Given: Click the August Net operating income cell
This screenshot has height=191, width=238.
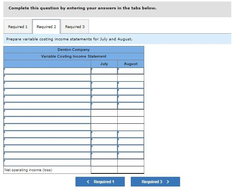Looking at the screenshot, I should 131,170.
